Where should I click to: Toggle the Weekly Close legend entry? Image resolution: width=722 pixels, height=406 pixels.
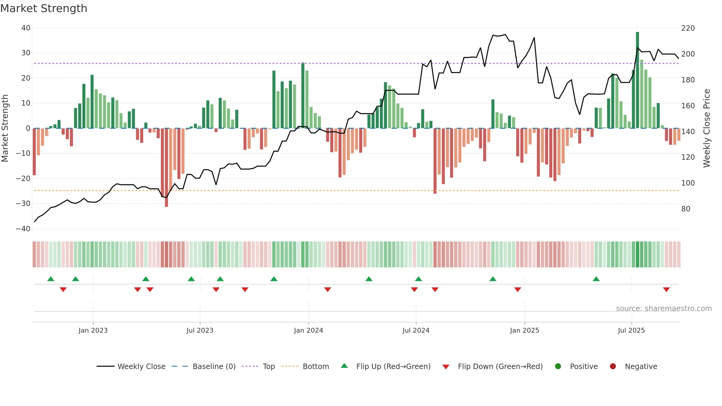(x=131, y=366)
